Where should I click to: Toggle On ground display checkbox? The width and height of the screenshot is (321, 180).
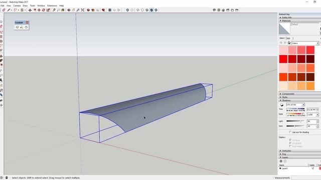point(290,143)
